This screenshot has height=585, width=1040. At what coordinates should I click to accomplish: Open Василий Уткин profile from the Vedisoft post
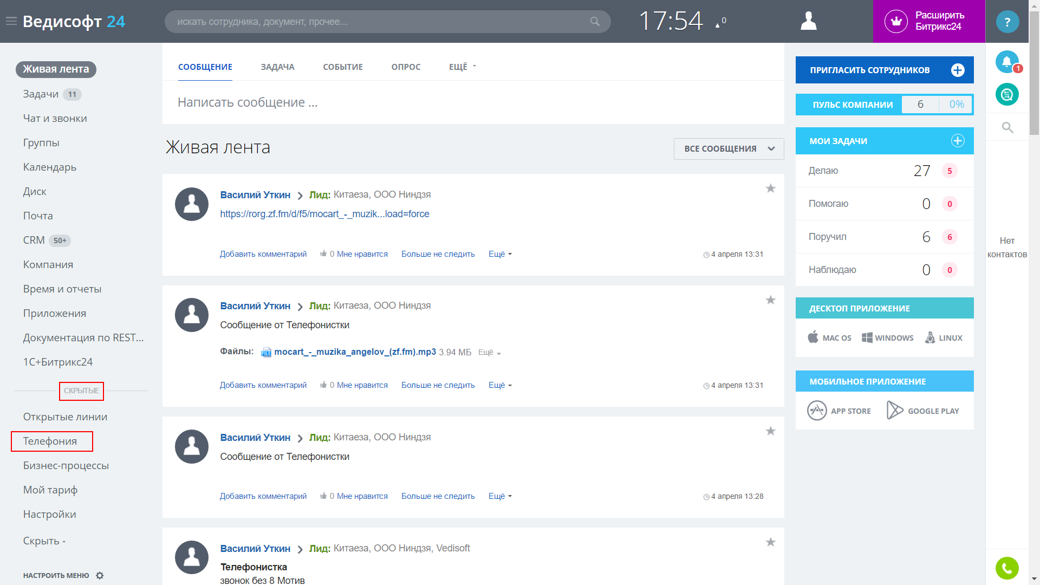pos(255,548)
